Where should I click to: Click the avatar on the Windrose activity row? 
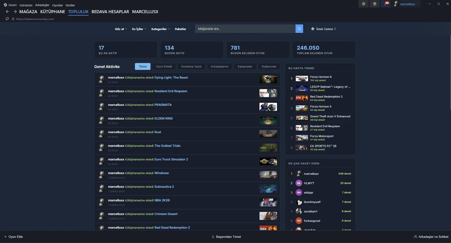click(x=101, y=175)
